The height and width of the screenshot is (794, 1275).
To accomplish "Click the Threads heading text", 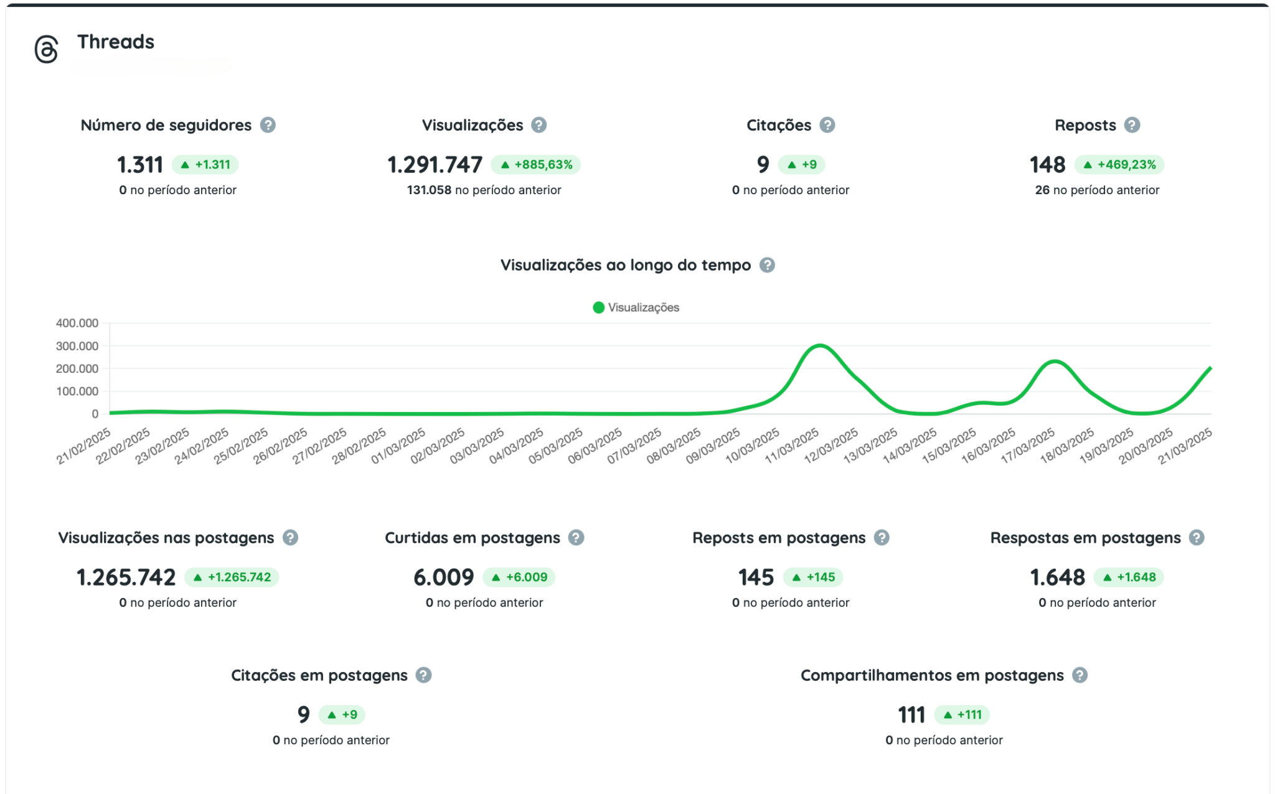I will tap(116, 42).
